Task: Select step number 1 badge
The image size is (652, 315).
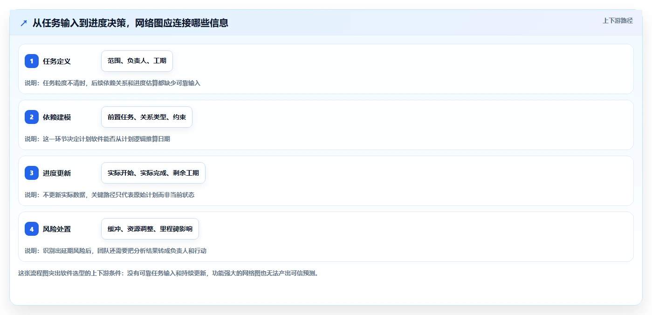Action: tap(32, 61)
